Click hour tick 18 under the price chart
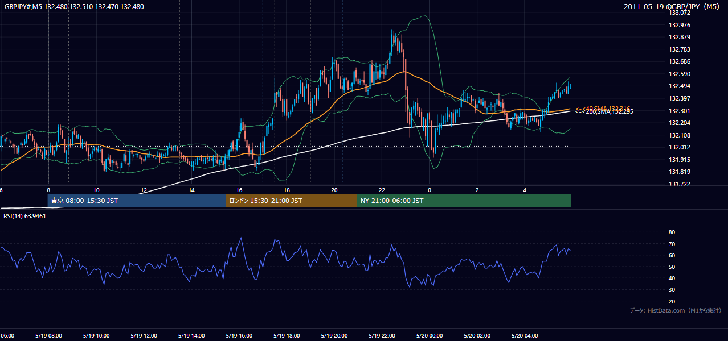Viewport: 728px width, 341px height. 287,190
